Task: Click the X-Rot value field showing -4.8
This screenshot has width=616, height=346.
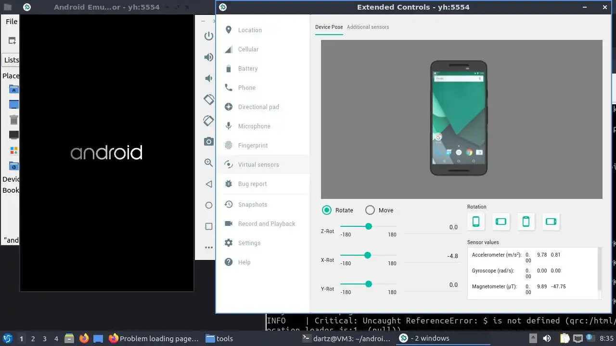Action: click(432, 256)
